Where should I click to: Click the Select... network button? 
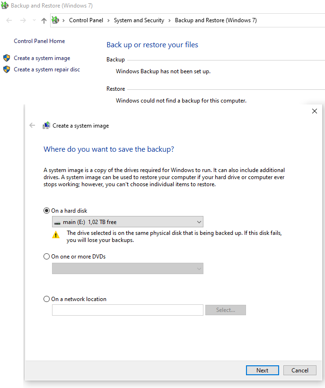pos(226,310)
